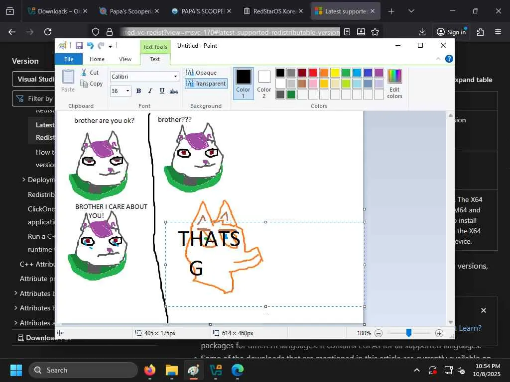Reload the browser page
510x382 pixels.
click(x=48, y=32)
